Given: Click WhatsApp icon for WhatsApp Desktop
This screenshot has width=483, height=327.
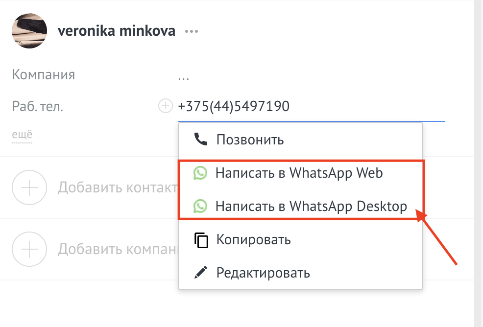Looking at the screenshot, I should 200,207.
